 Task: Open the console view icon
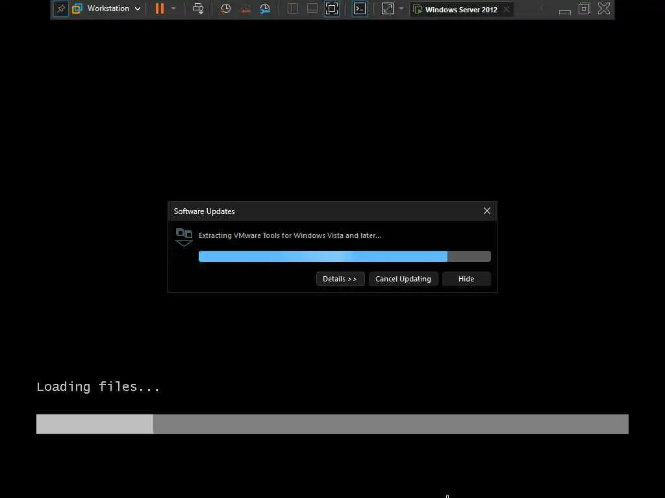click(x=360, y=8)
